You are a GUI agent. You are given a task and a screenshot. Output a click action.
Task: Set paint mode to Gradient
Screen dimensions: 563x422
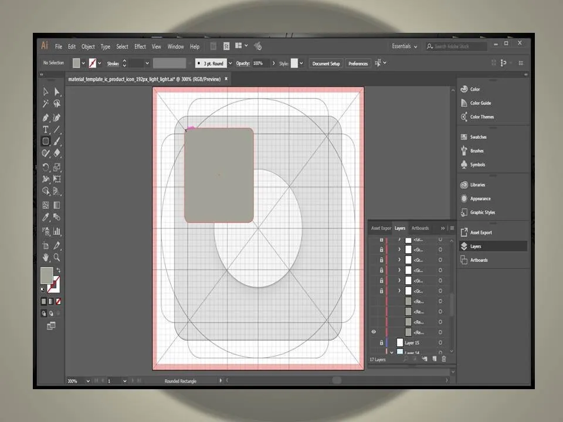click(51, 301)
